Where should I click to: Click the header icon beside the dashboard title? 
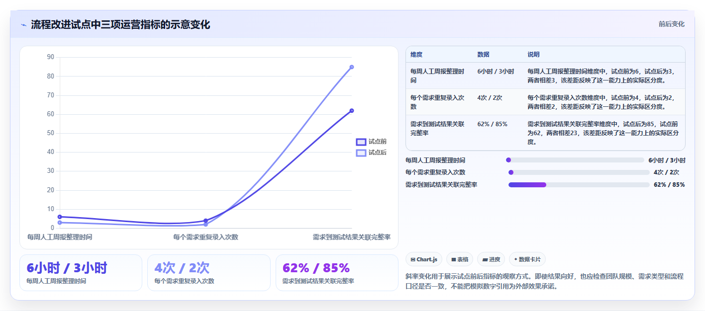(23, 25)
